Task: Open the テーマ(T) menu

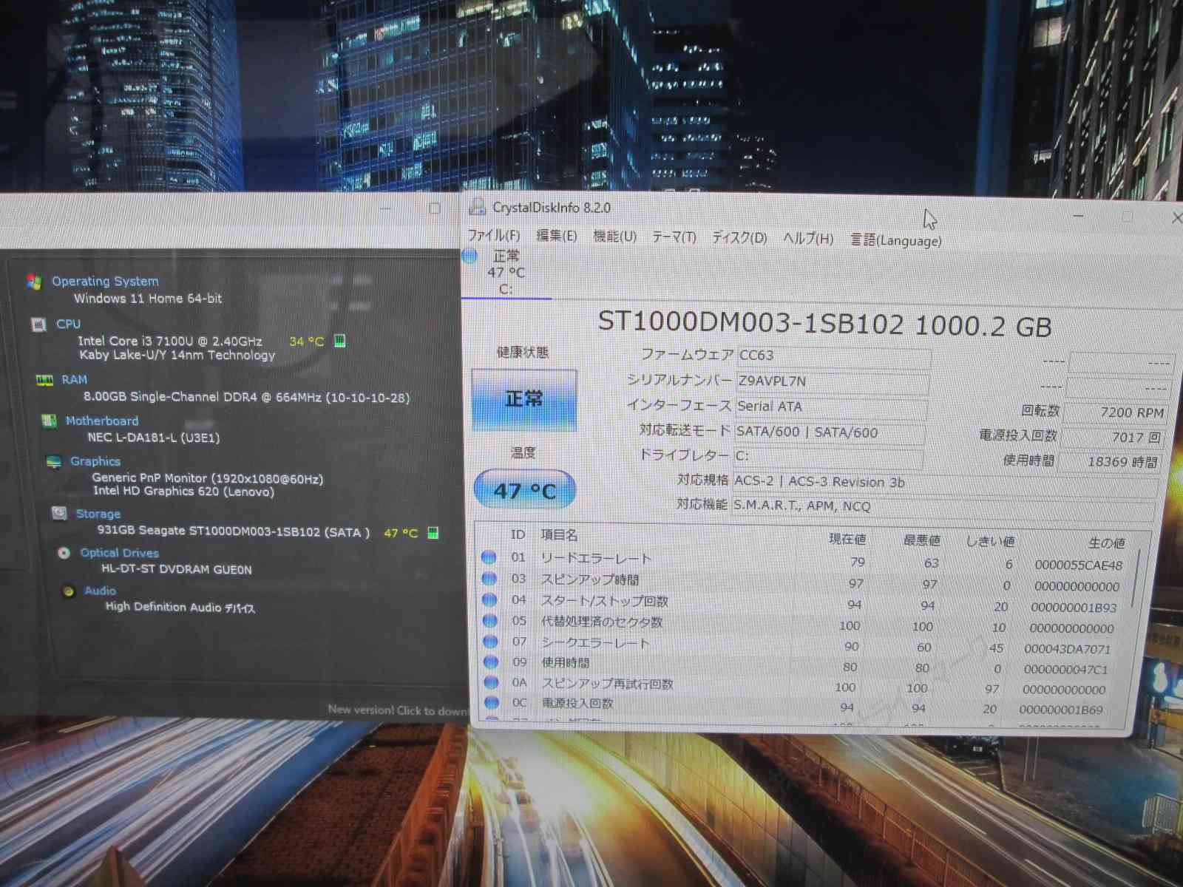Action: (x=674, y=237)
